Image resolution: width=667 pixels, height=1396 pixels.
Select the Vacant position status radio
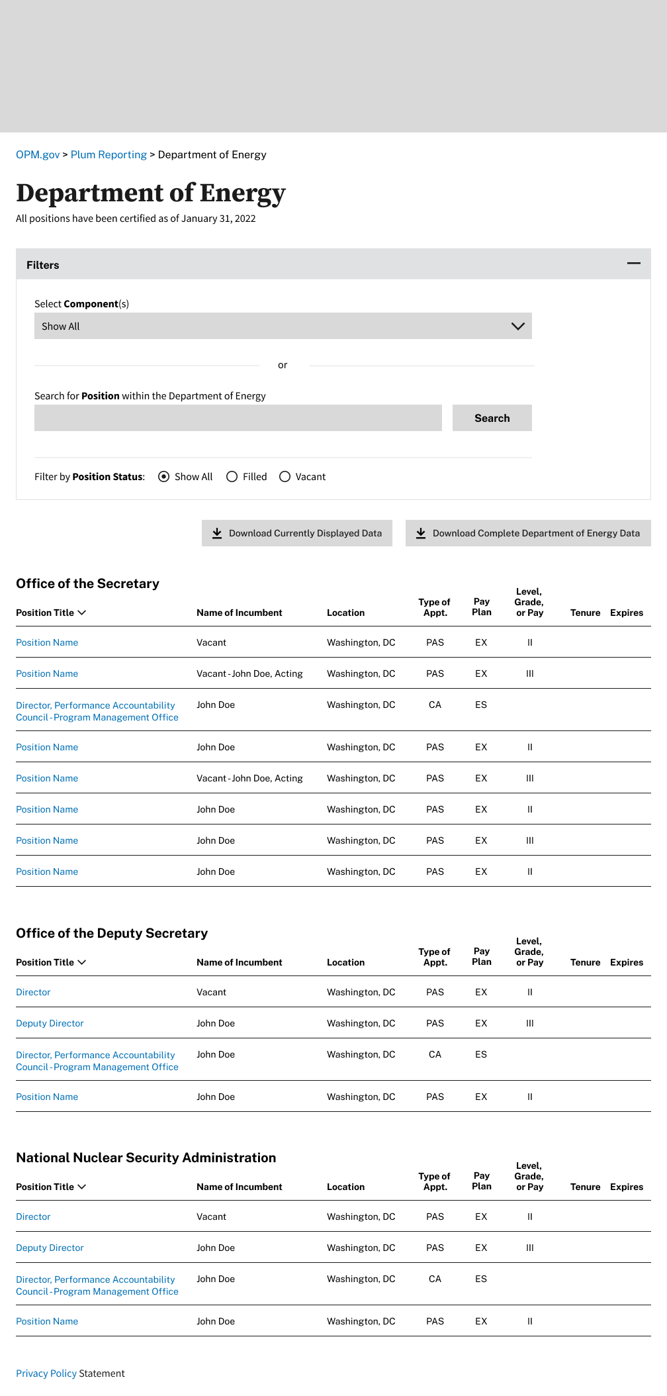click(285, 477)
